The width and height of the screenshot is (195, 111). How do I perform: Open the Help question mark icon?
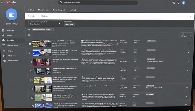click(x=178, y=3)
